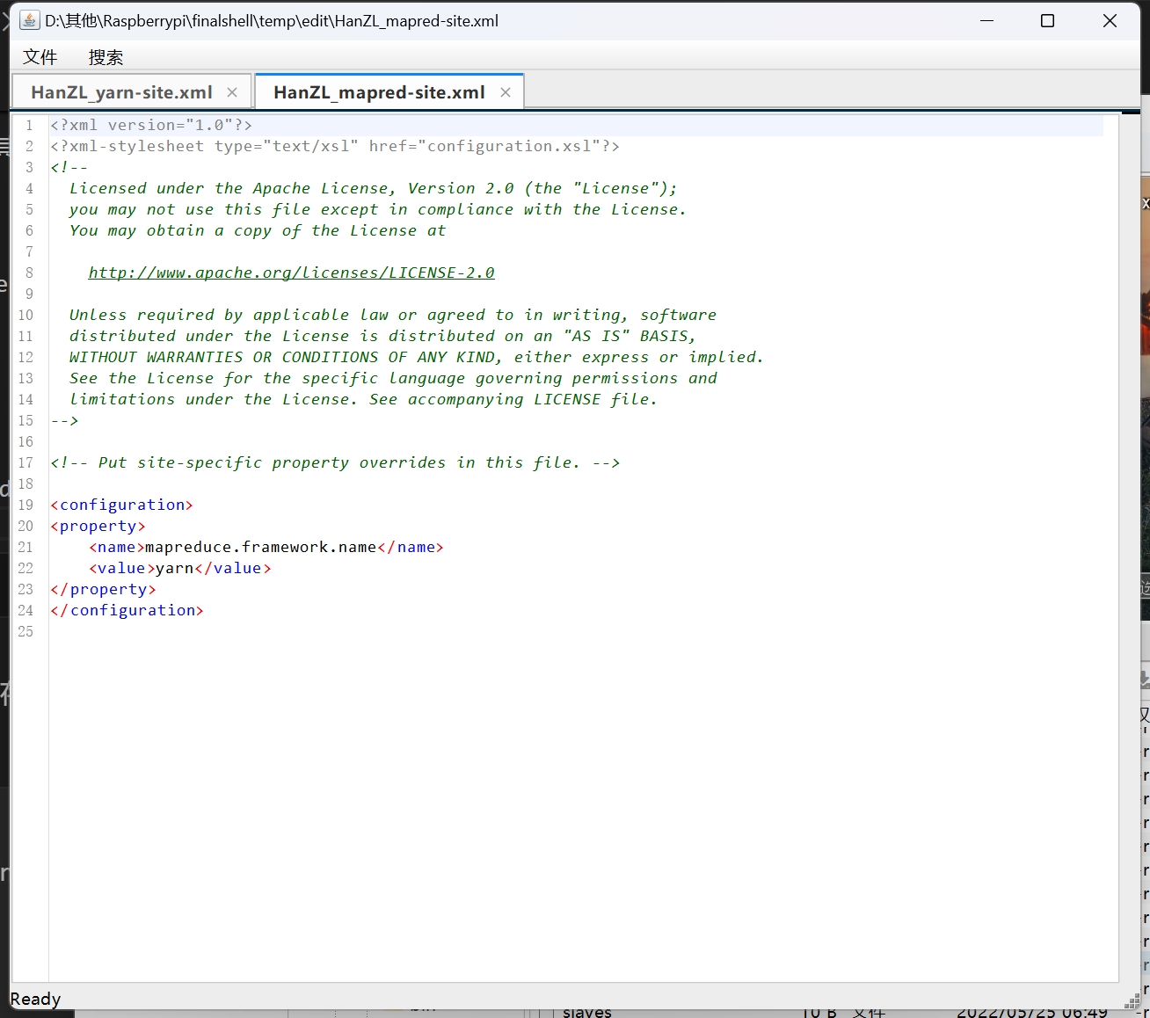Click the mapreduce.framework.name property text

coord(258,547)
